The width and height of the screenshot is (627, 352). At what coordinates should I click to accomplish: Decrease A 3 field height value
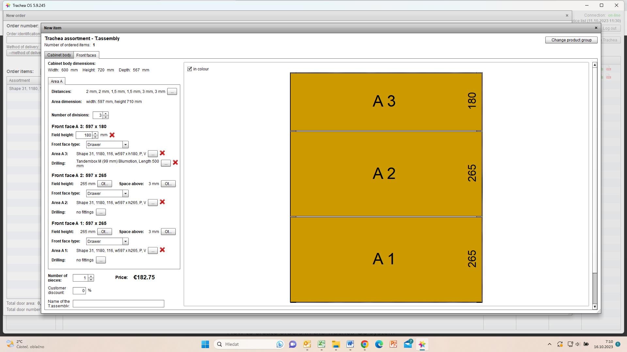[x=95, y=137]
